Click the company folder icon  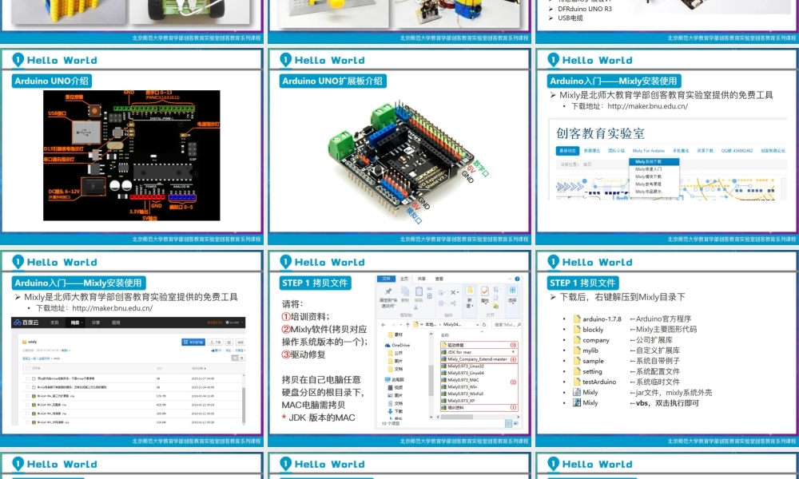(x=577, y=340)
